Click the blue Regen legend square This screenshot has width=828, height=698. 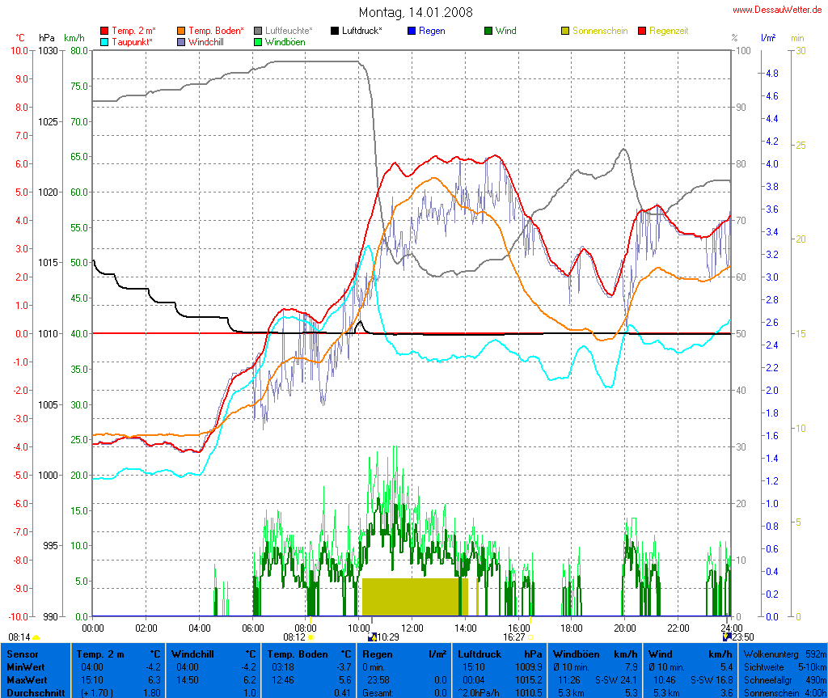pyautogui.click(x=412, y=31)
